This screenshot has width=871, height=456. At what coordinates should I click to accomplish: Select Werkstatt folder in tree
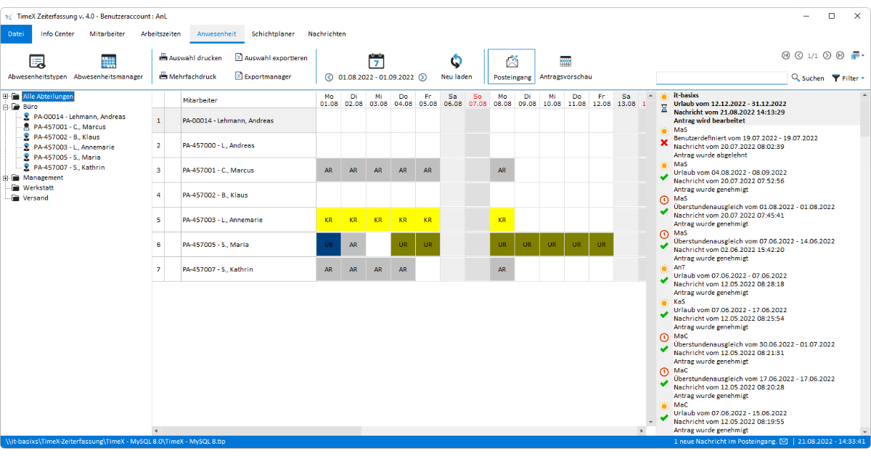pyautogui.click(x=38, y=187)
